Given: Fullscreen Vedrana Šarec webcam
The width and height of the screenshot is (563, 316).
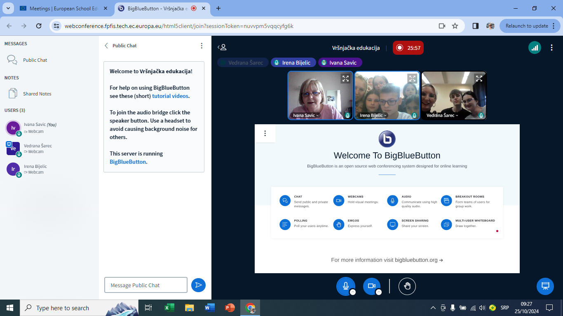Looking at the screenshot, I should [479, 78].
